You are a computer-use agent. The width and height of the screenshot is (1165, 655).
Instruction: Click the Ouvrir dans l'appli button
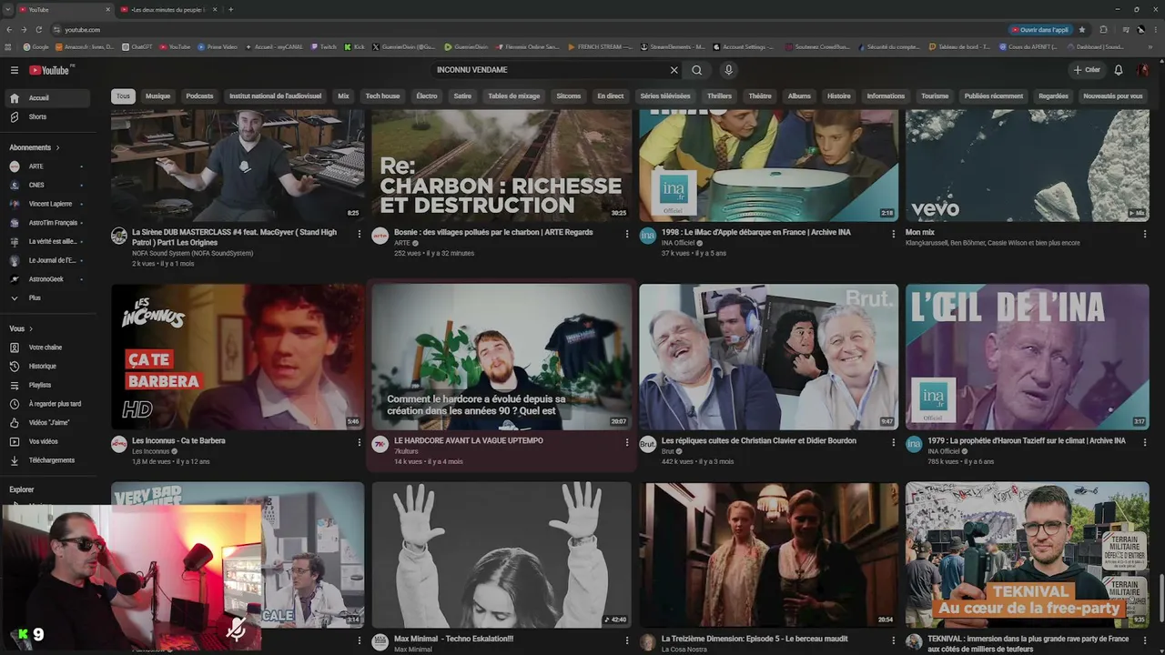(x=1041, y=29)
